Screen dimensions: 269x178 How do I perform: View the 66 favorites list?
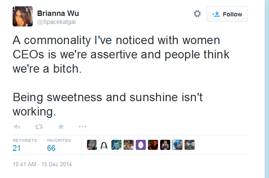(x=59, y=145)
